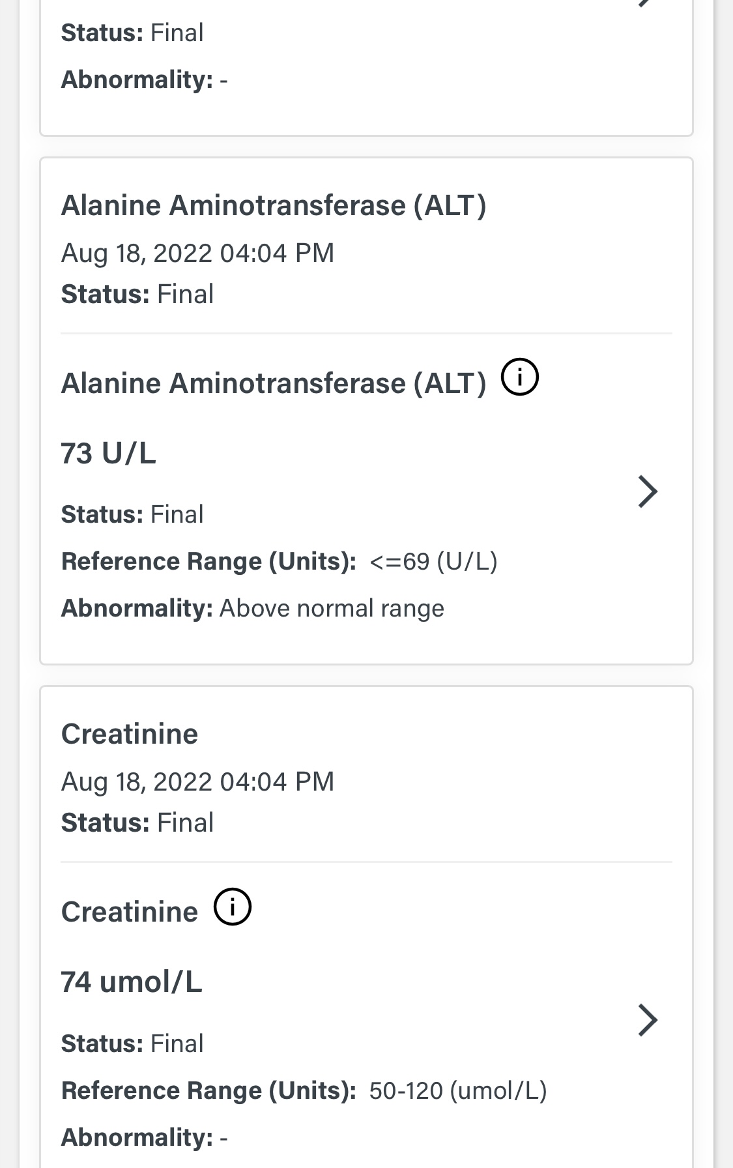Click 'Above normal range' abnormality text
Viewport: 733px width, 1168px height.
pyautogui.click(x=332, y=609)
